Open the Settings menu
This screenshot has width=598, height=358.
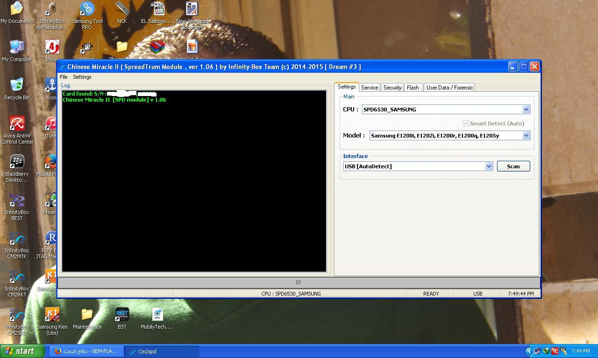coord(82,77)
